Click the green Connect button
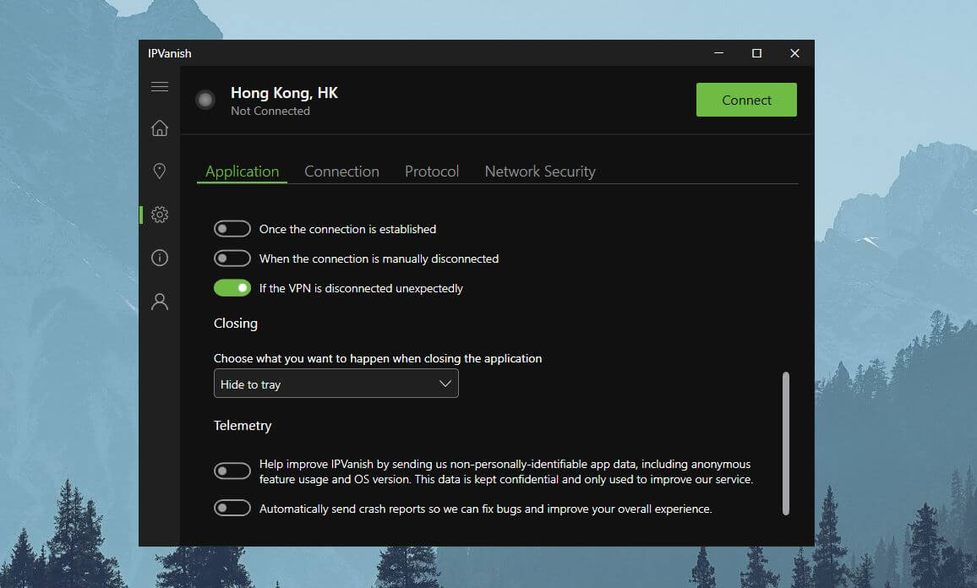 746,100
